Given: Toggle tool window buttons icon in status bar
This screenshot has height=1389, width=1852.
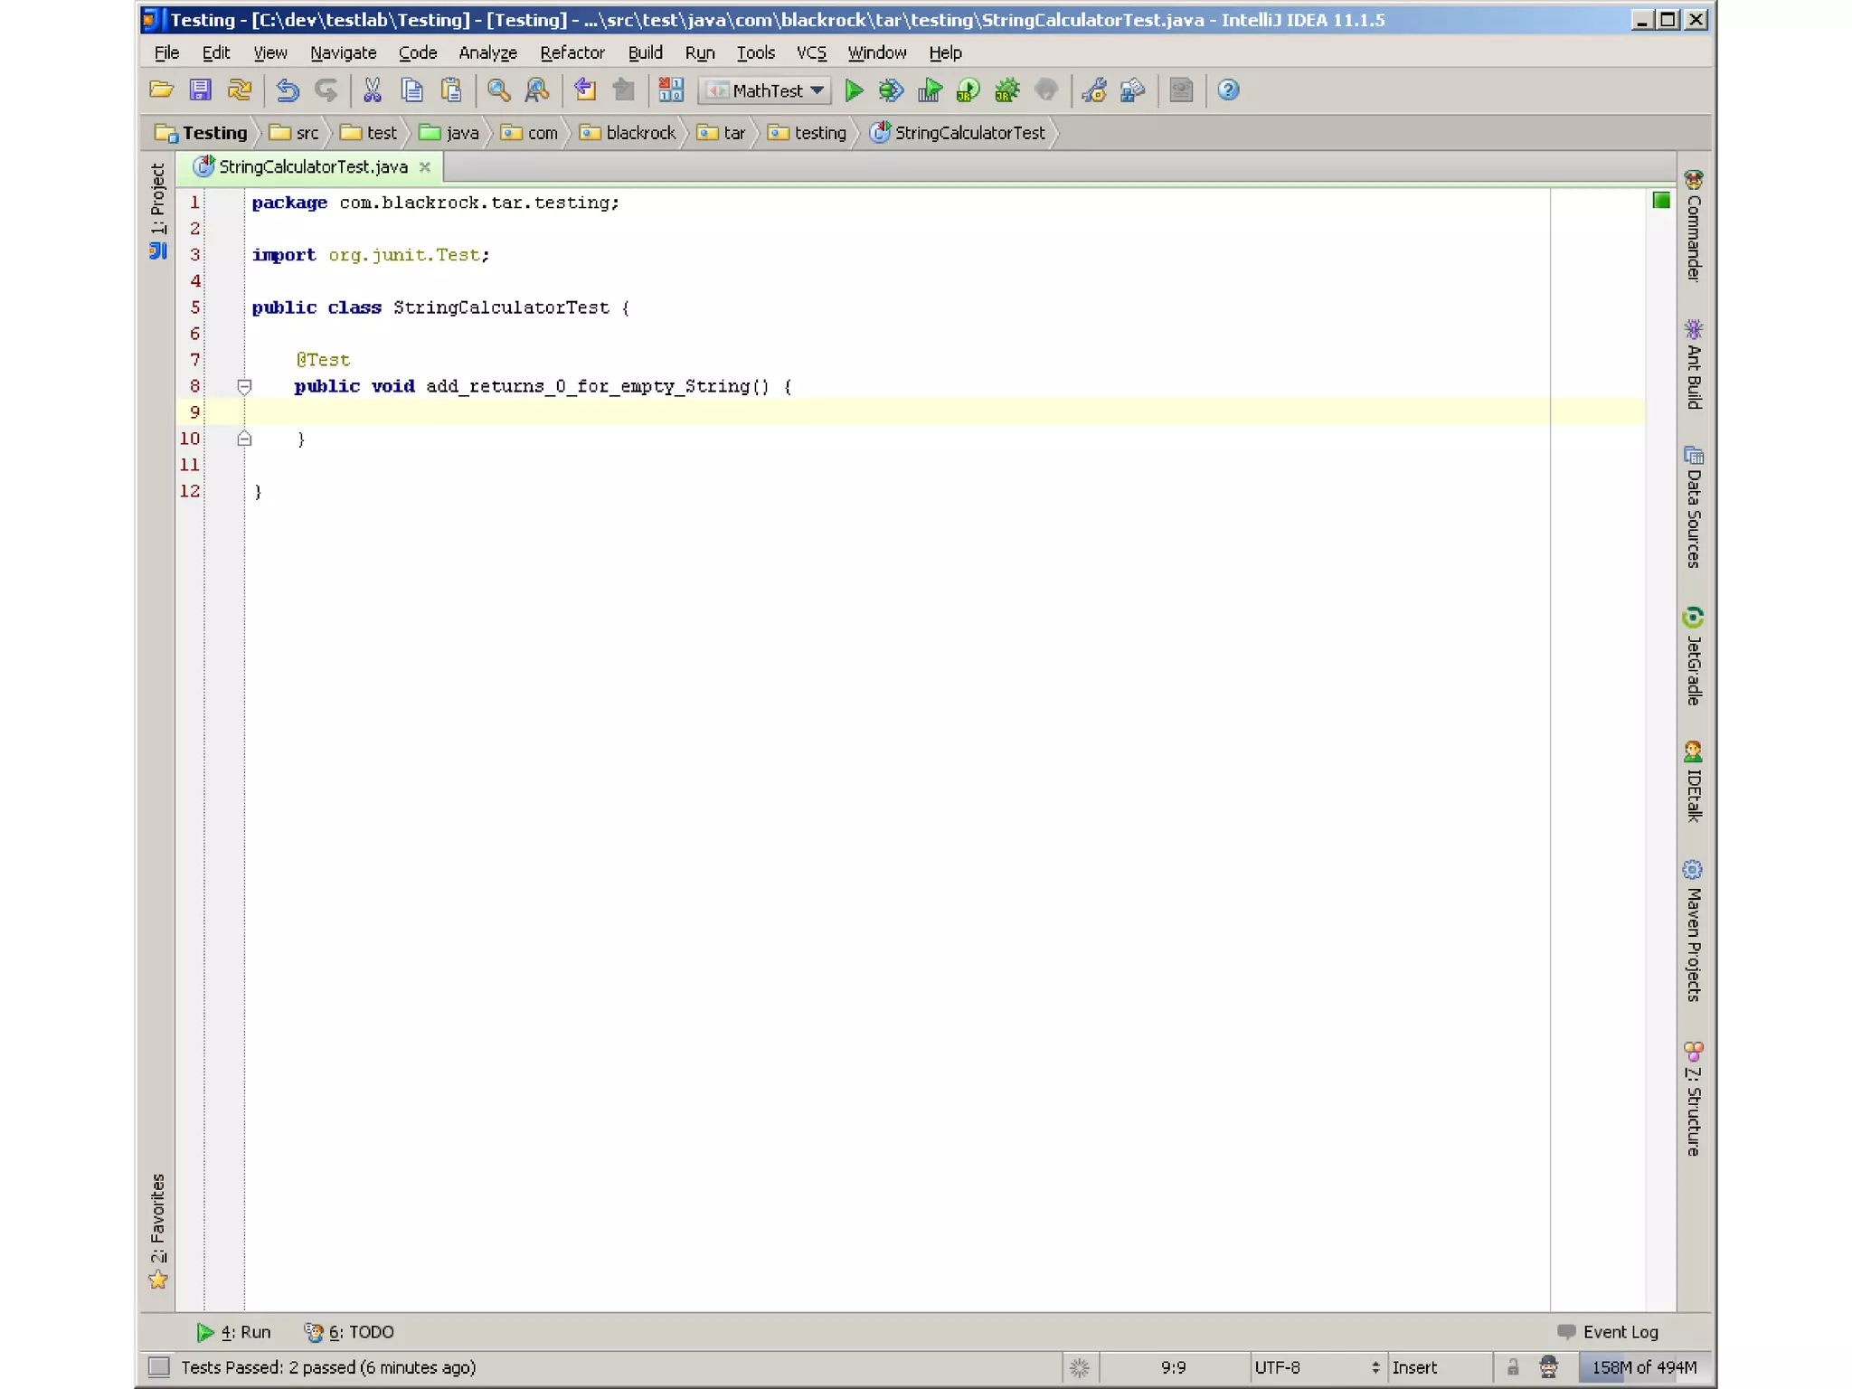Looking at the screenshot, I should click(159, 1367).
